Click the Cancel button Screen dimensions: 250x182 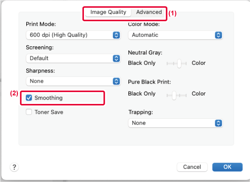coord(192,167)
